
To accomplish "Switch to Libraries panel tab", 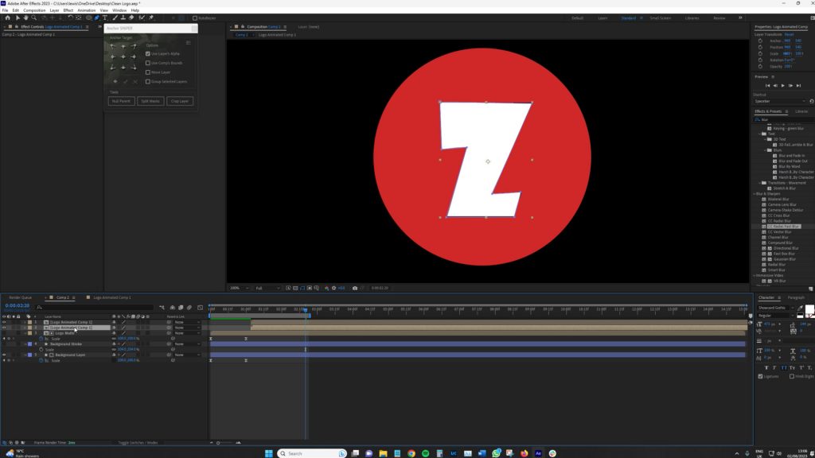I will point(801,111).
